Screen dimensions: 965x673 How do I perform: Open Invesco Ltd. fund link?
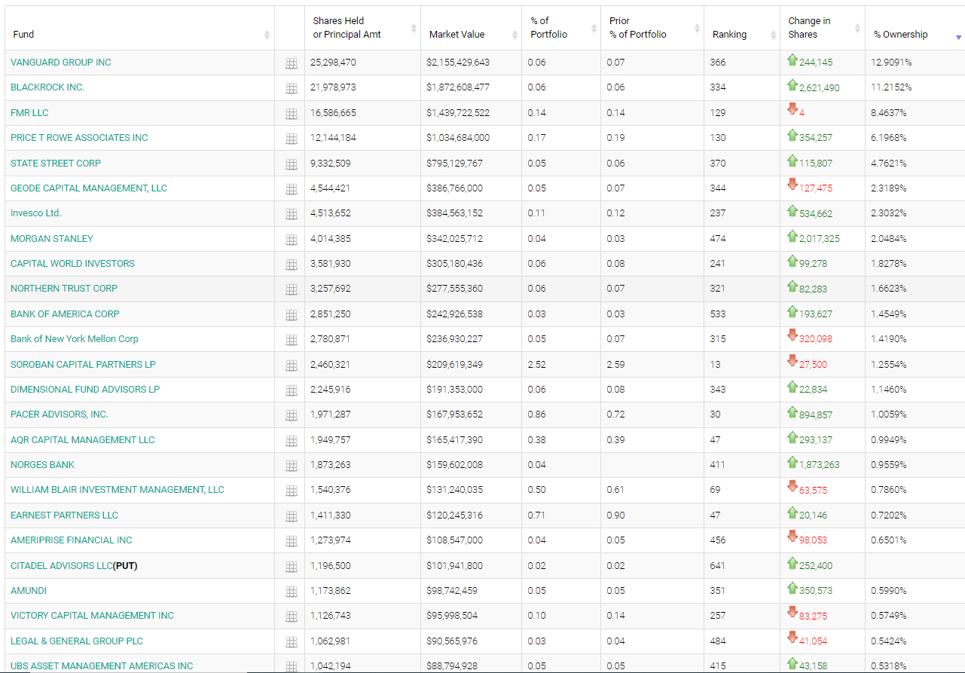click(36, 213)
